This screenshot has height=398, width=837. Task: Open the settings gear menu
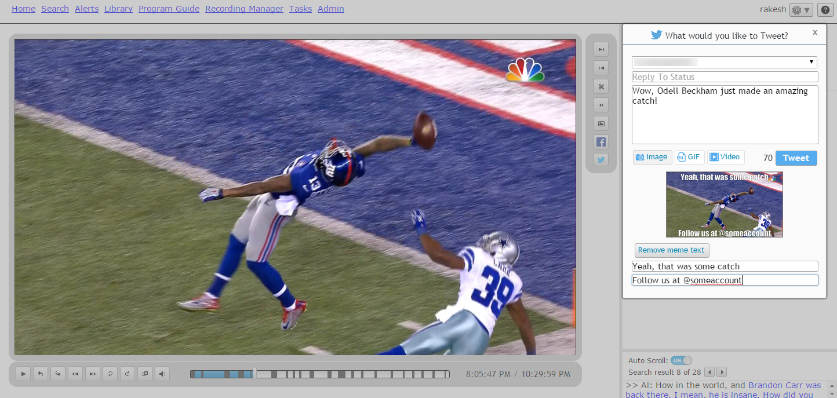[x=802, y=10]
